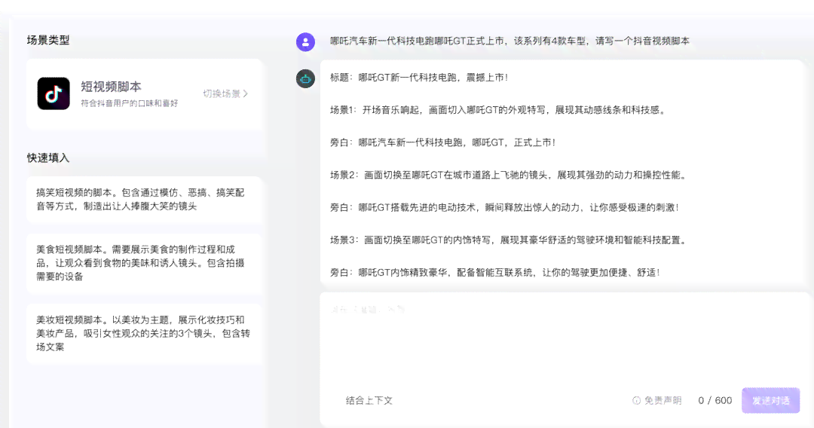The width and height of the screenshot is (814, 428).
Task: Toggle the 结合上下文 context option
Action: (x=369, y=401)
